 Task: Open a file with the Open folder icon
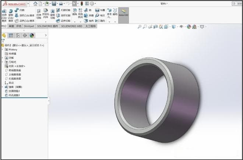click(x=47, y=4)
